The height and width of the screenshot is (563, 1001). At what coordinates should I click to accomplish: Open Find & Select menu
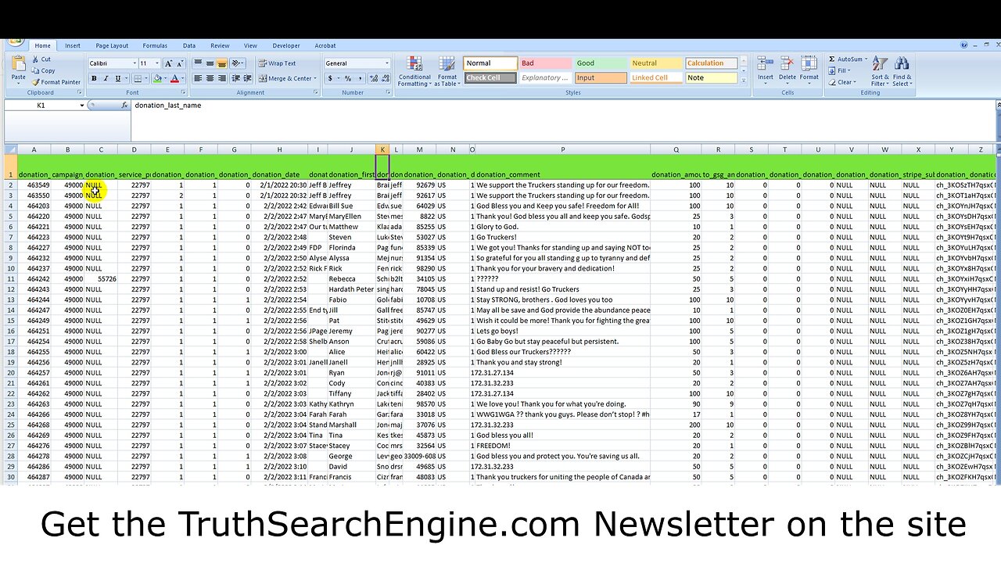(x=902, y=71)
